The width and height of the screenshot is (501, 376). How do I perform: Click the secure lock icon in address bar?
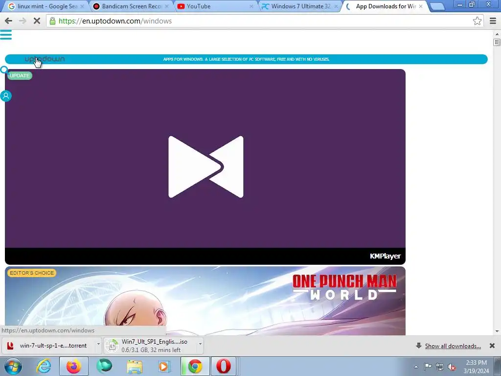pos(53,21)
